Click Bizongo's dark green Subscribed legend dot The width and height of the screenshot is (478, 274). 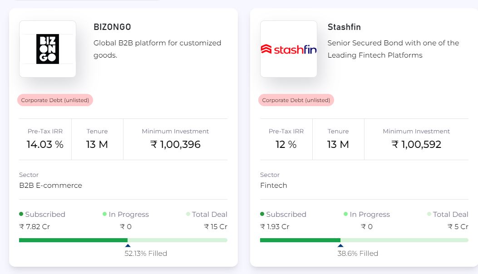click(21, 214)
